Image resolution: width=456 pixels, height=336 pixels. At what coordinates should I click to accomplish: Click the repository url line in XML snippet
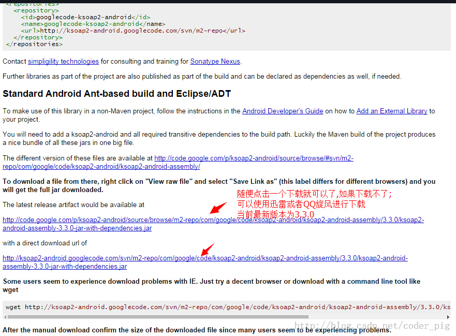[133, 31]
